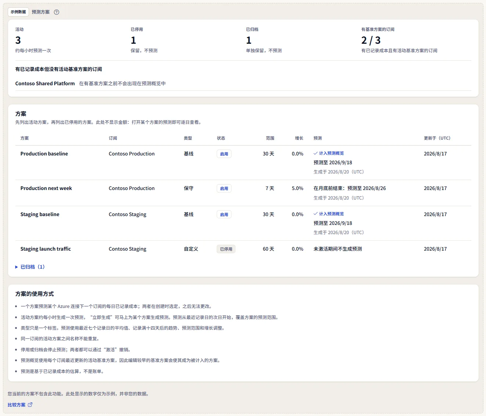Click Contoso Staging in the Staging launch traffic row
486x416 pixels.
[x=127, y=249]
